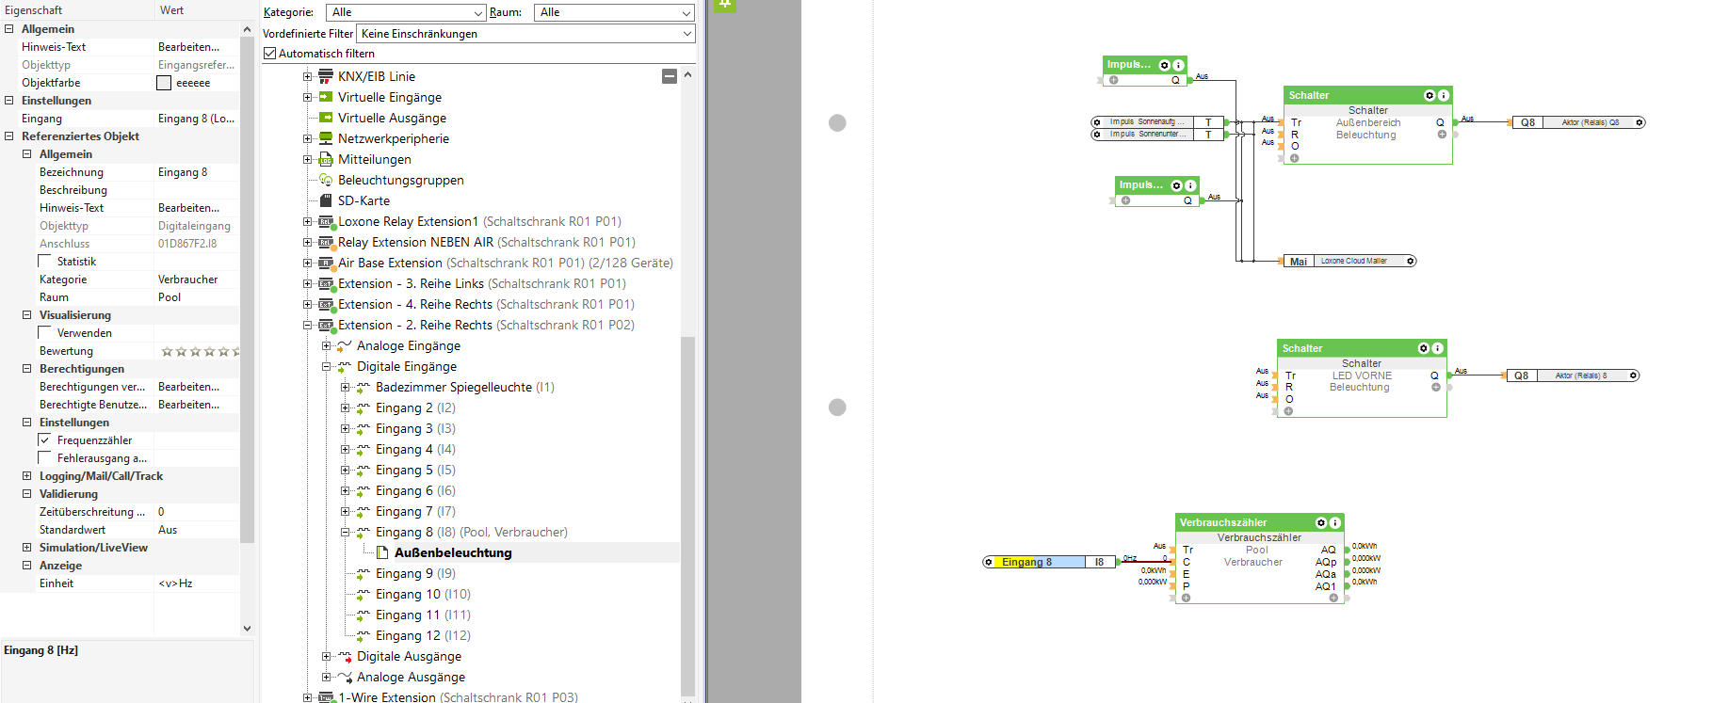
Task: Click the Beleuchtungsgruppen icon
Action: point(326,180)
